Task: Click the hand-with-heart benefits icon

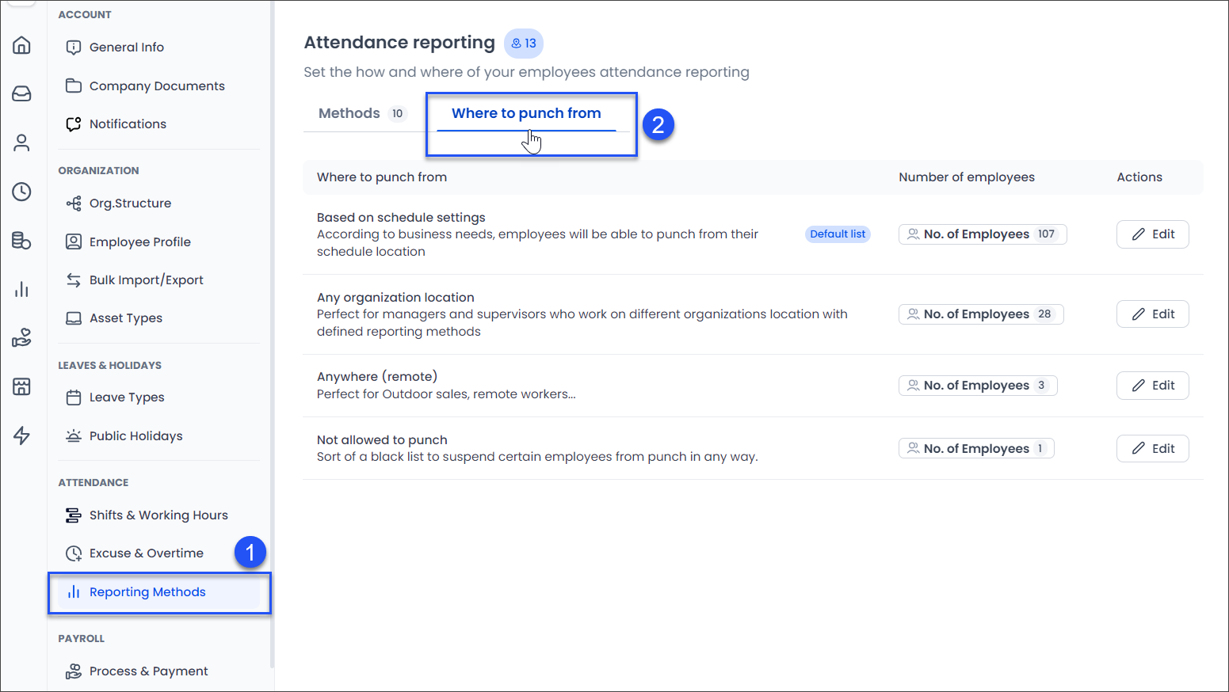Action: click(x=22, y=338)
